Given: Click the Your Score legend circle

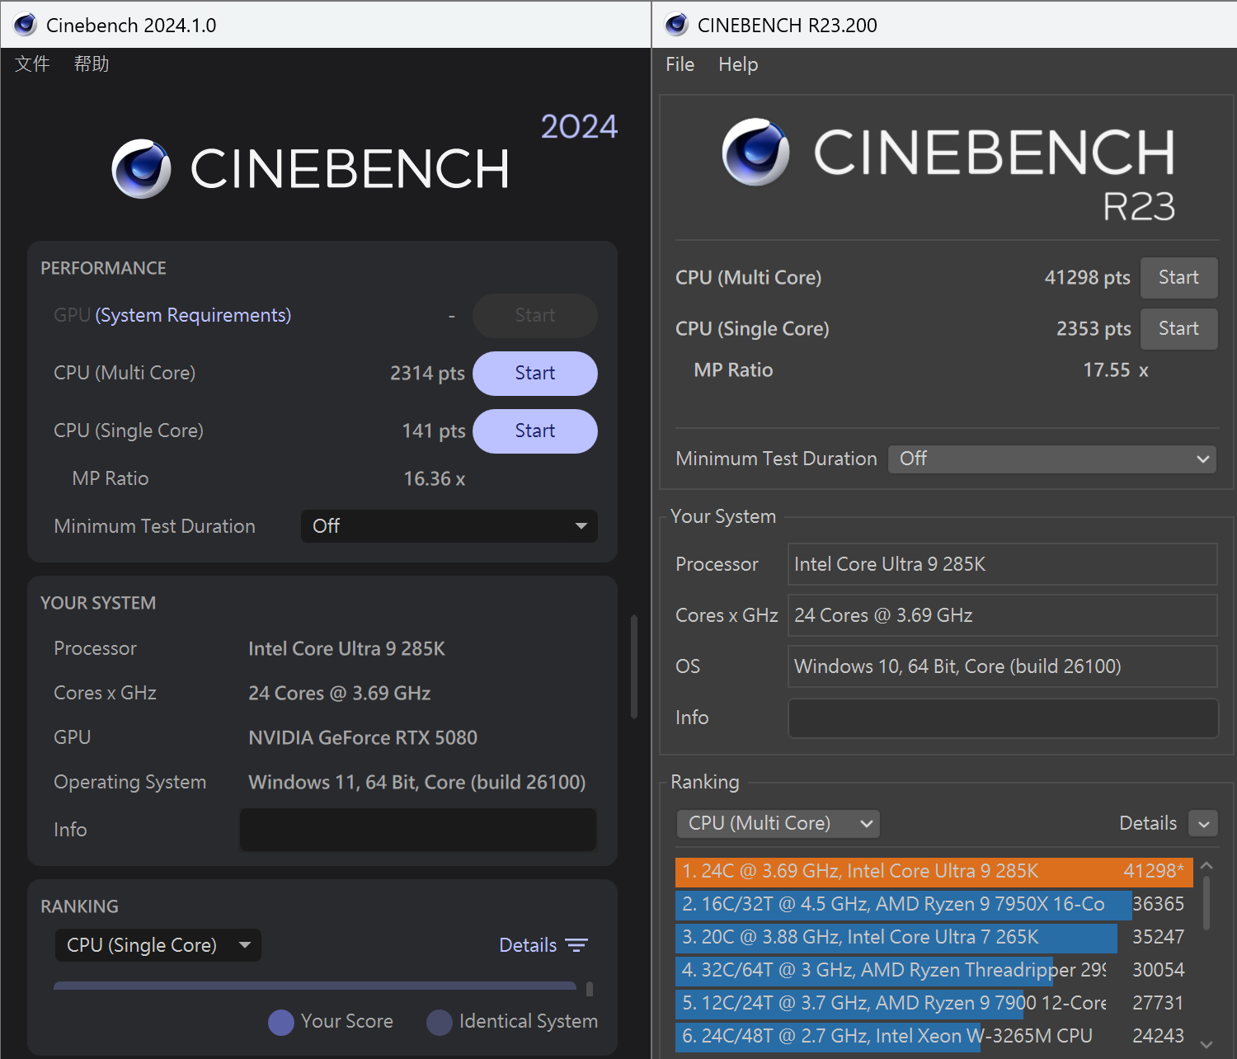Looking at the screenshot, I should tap(281, 1023).
